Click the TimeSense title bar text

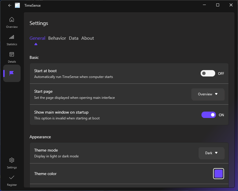(32, 6)
